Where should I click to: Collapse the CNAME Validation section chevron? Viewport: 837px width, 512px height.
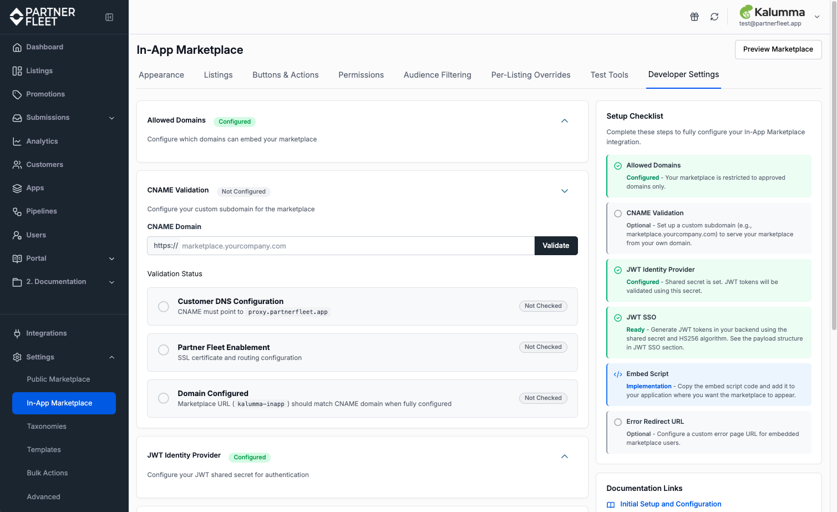pos(565,191)
